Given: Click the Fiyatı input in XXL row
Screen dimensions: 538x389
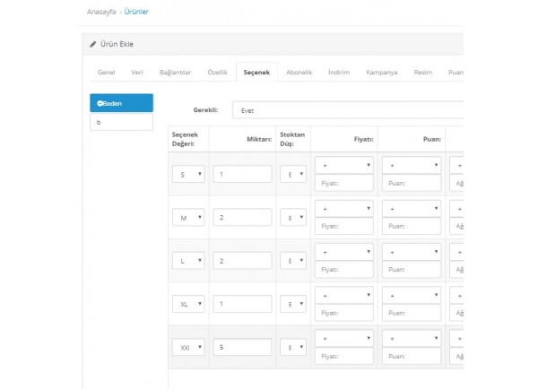Looking at the screenshot, I should [344, 356].
